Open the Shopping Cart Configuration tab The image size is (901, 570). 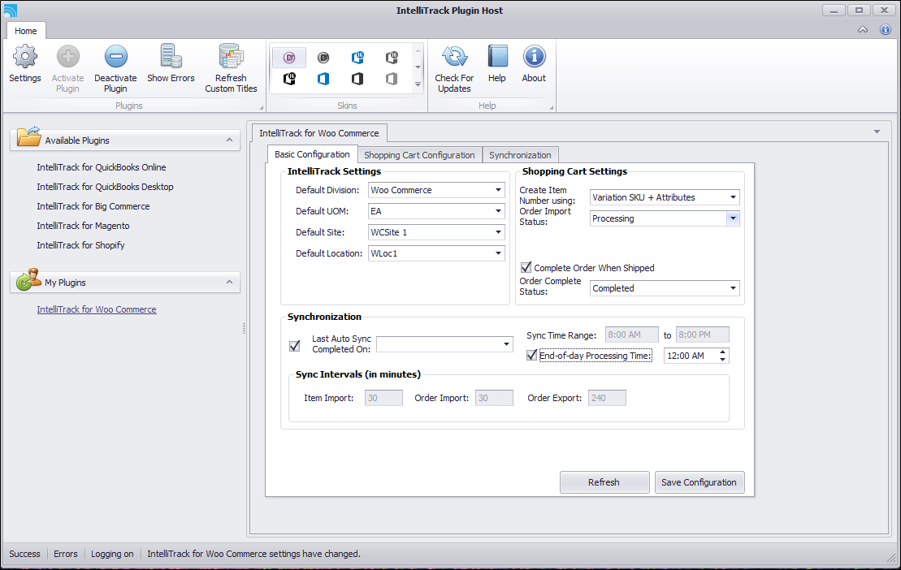pos(419,155)
